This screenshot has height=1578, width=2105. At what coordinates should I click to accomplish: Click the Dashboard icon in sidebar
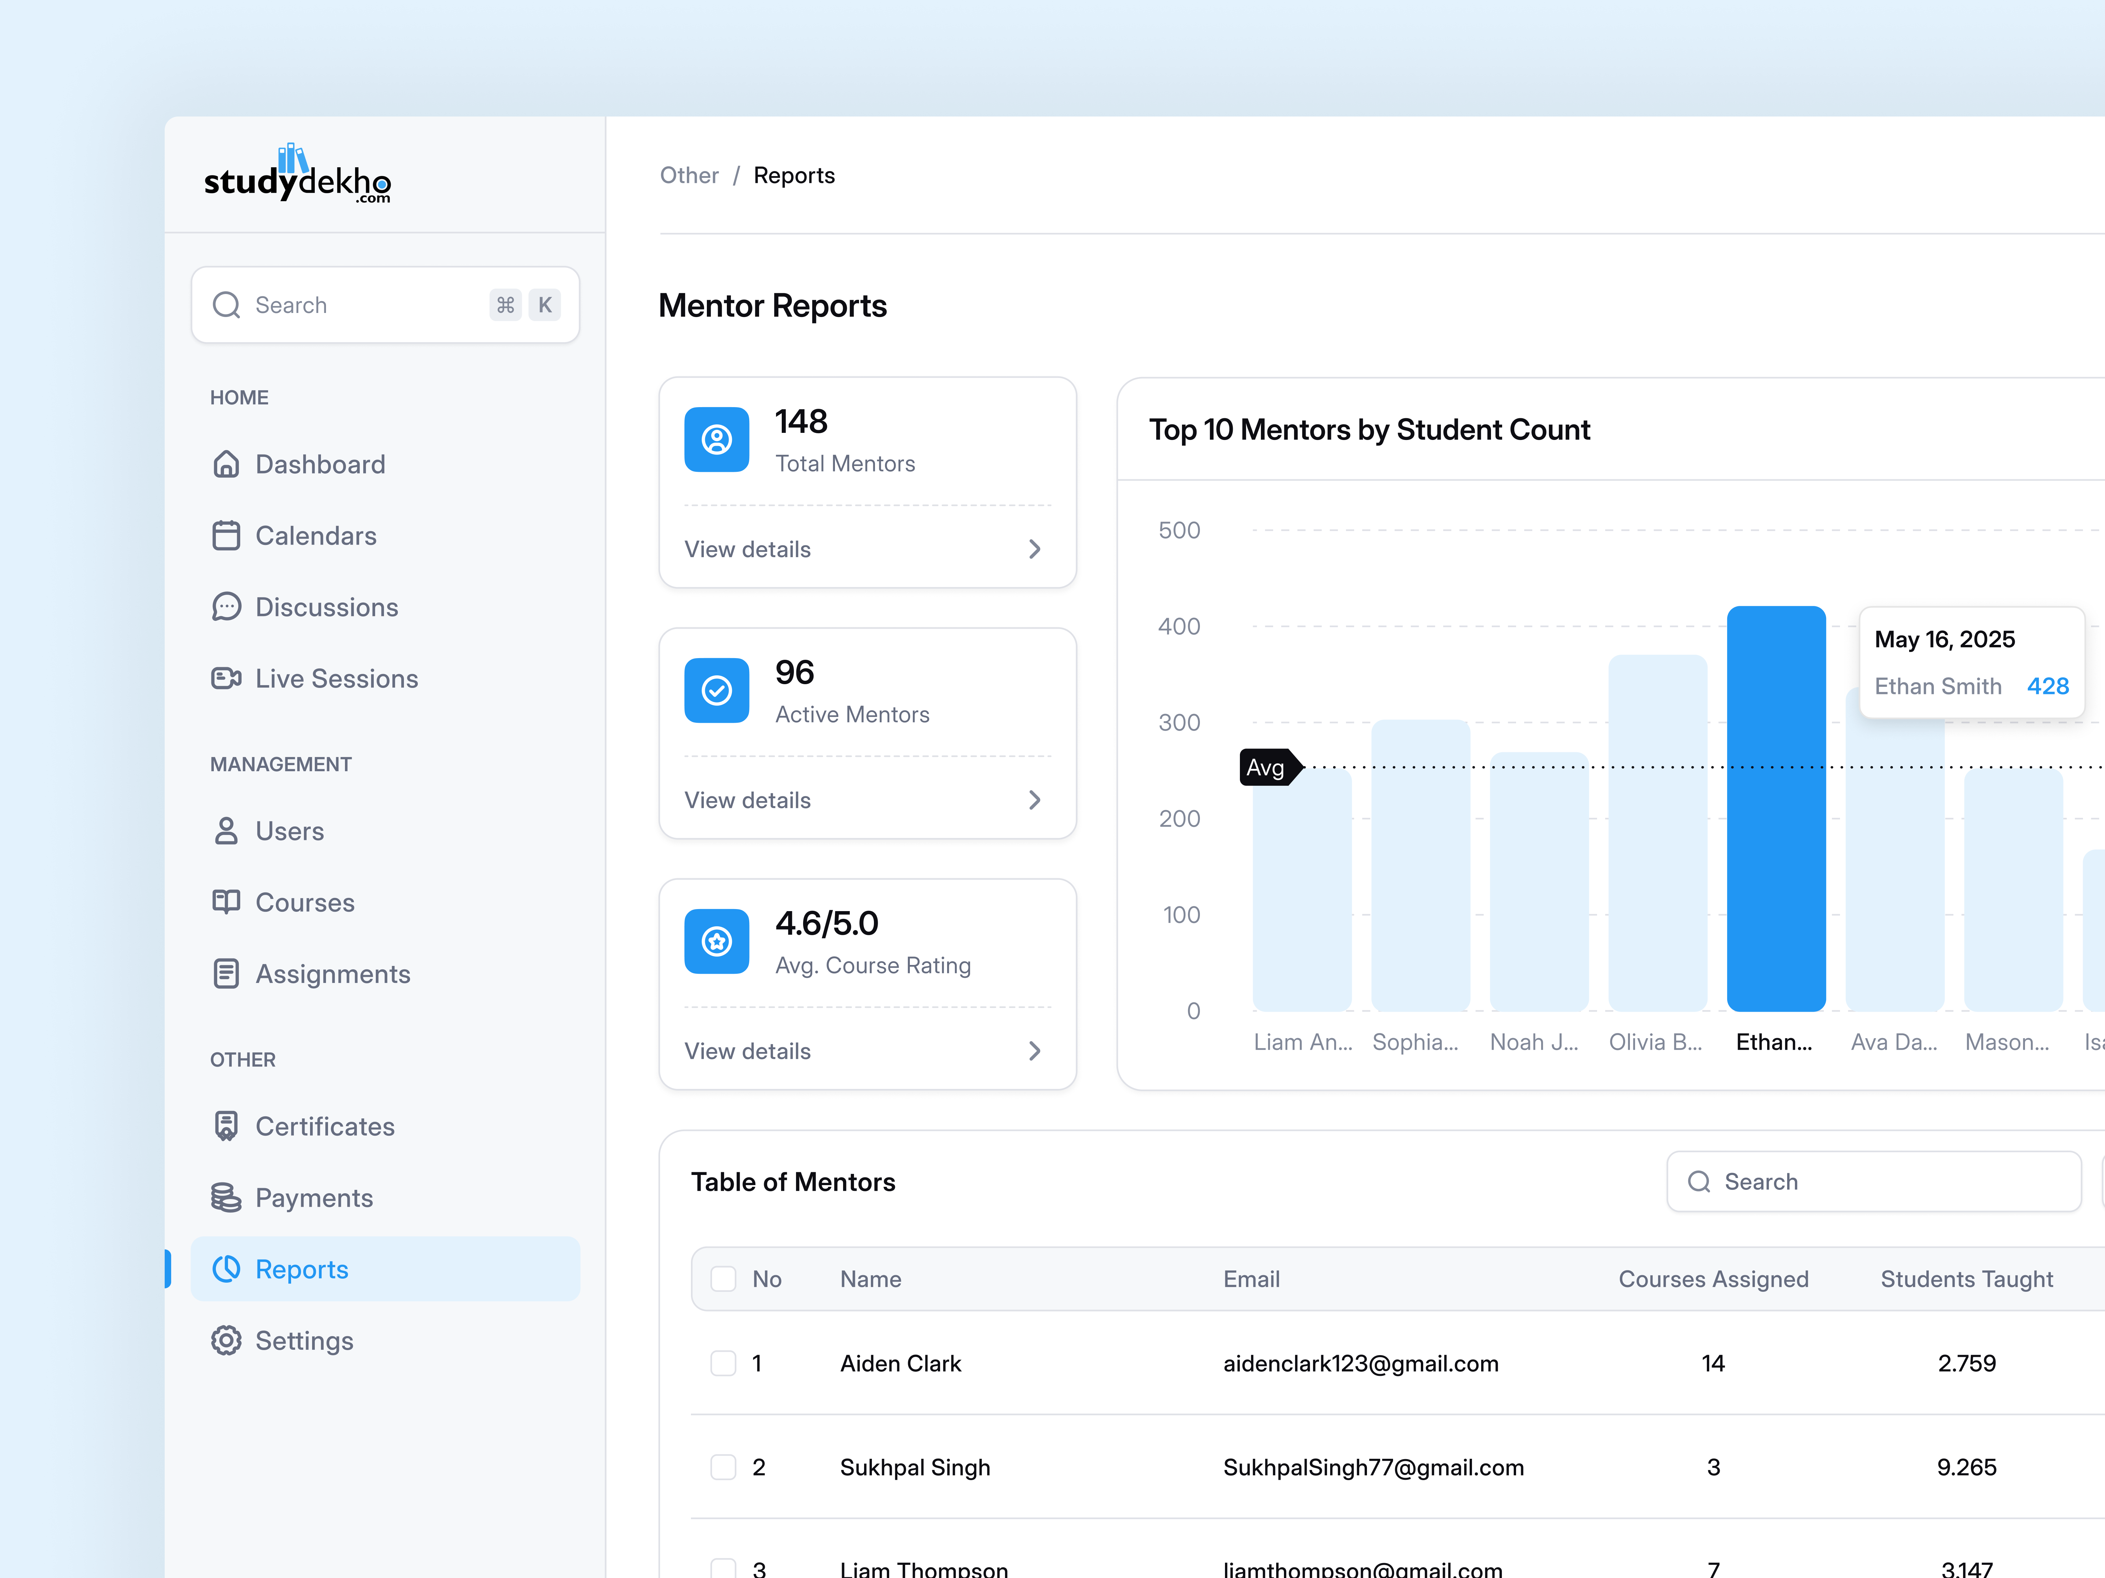[x=226, y=464]
